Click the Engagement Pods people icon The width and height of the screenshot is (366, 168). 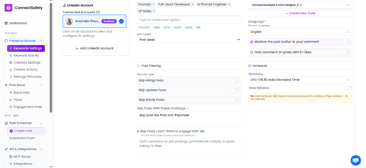[11, 107]
